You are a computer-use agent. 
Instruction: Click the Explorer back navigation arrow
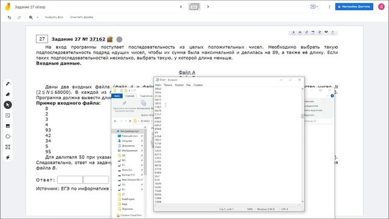click(x=115, y=121)
